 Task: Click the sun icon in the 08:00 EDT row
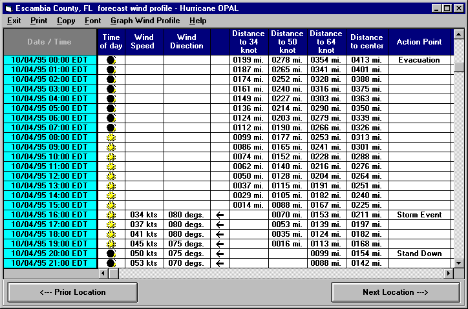(x=111, y=137)
